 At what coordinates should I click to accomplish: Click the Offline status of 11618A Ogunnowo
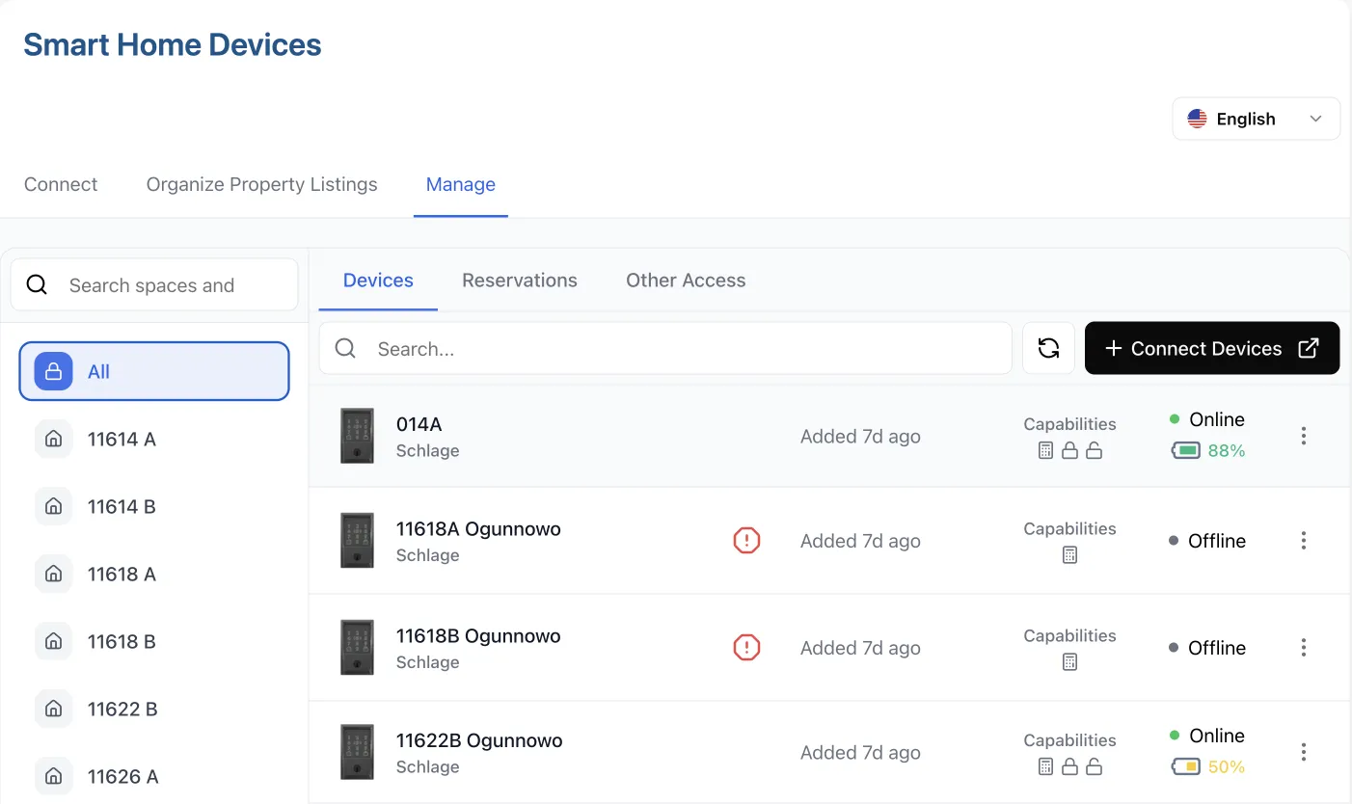click(1207, 541)
